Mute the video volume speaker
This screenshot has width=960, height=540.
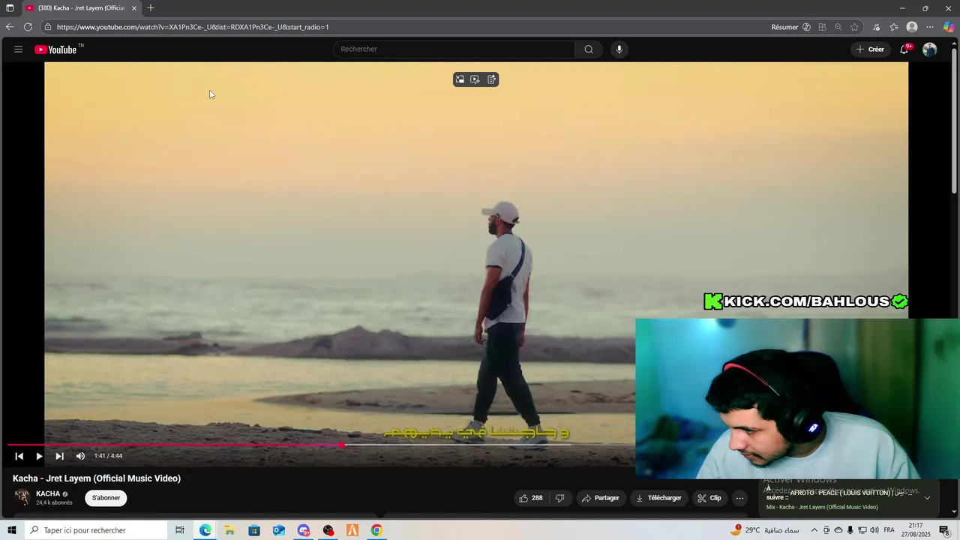tap(80, 456)
